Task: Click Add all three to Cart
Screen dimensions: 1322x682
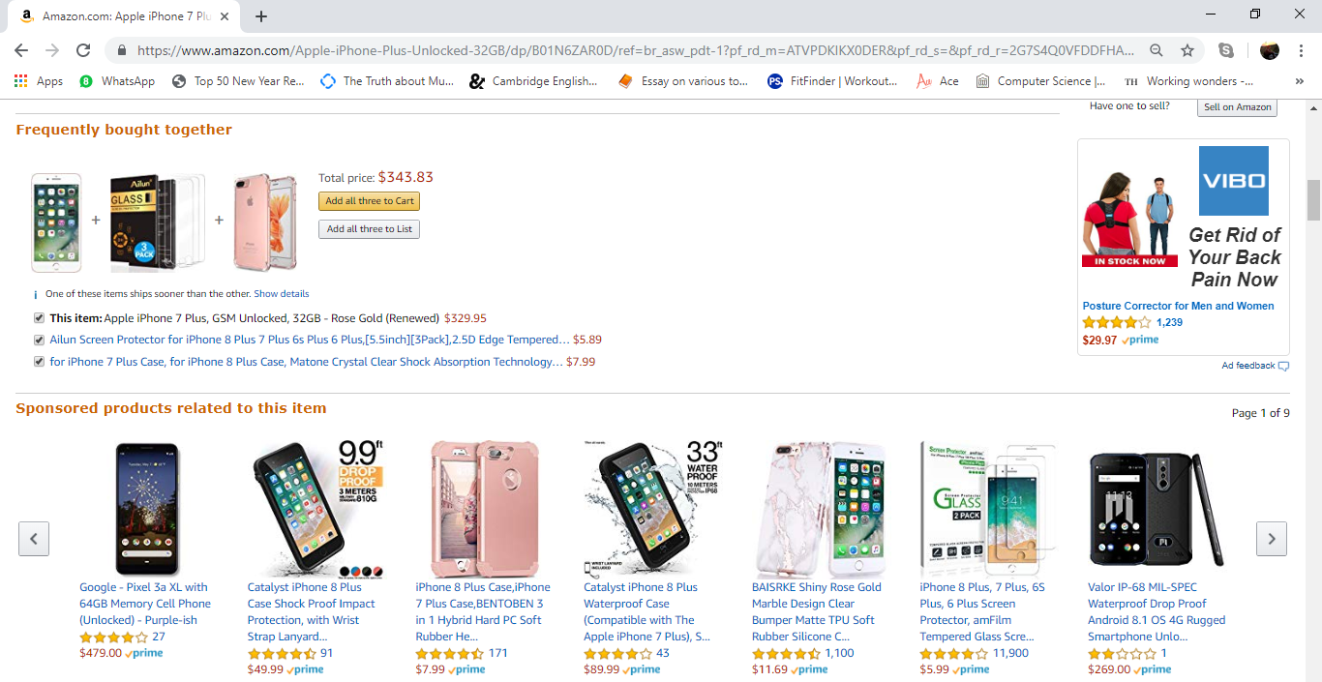Action: 370,201
